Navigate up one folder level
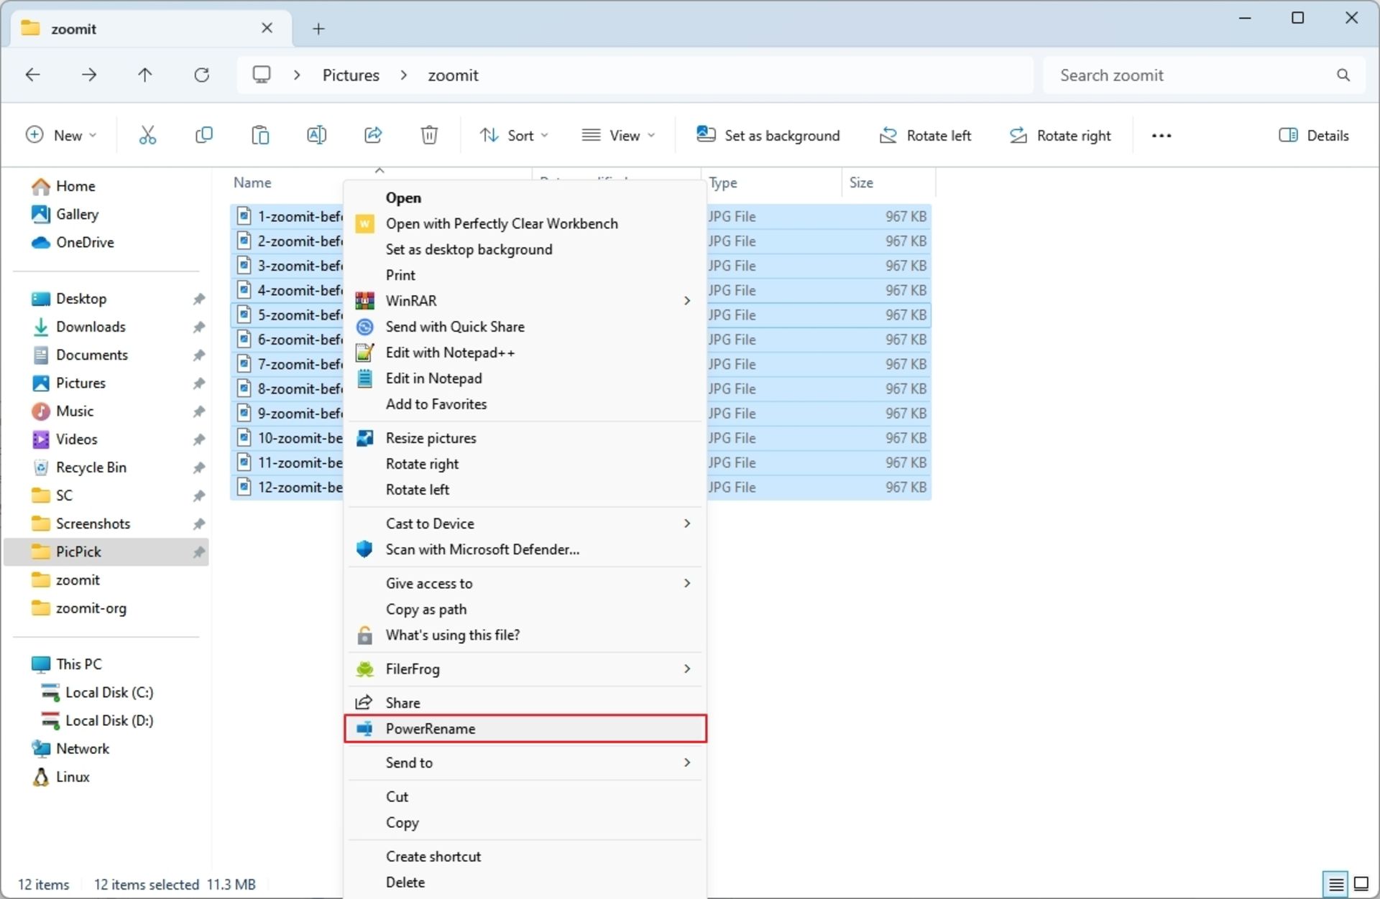Viewport: 1380px width, 899px height. [145, 75]
